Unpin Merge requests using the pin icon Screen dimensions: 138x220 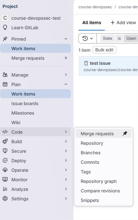tap(125, 133)
